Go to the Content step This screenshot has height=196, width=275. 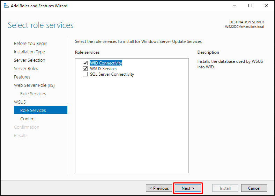28,119
